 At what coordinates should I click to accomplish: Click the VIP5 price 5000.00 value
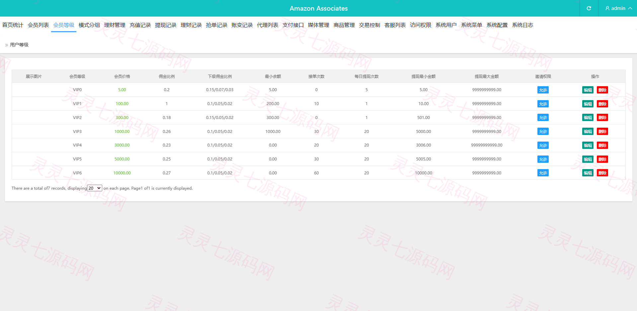pyautogui.click(x=122, y=159)
